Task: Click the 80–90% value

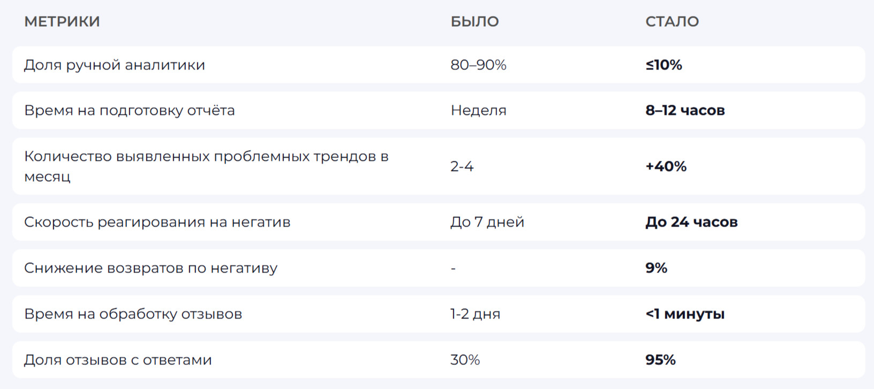Action: [x=478, y=65]
